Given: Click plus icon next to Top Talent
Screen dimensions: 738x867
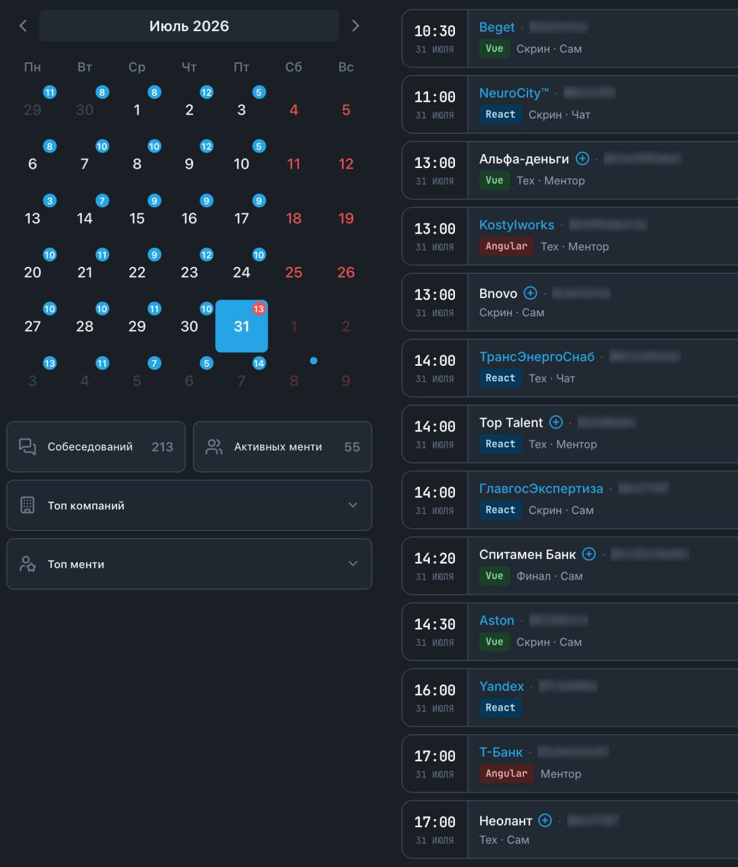Looking at the screenshot, I should tap(556, 422).
